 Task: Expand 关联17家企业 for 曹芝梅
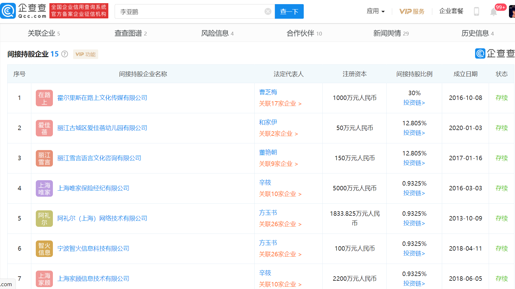[280, 104]
